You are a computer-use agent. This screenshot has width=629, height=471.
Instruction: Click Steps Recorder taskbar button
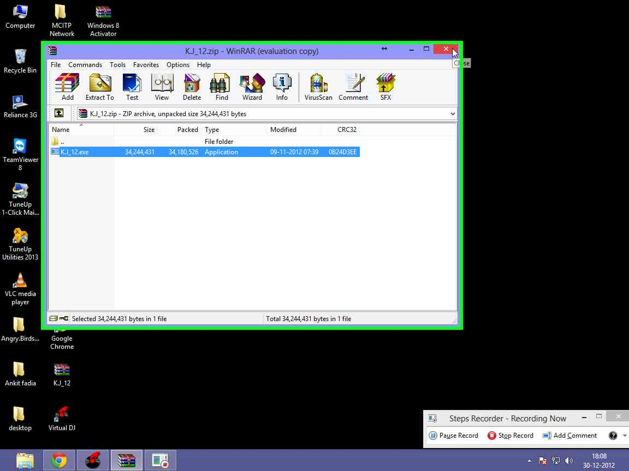click(x=160, y=460)
